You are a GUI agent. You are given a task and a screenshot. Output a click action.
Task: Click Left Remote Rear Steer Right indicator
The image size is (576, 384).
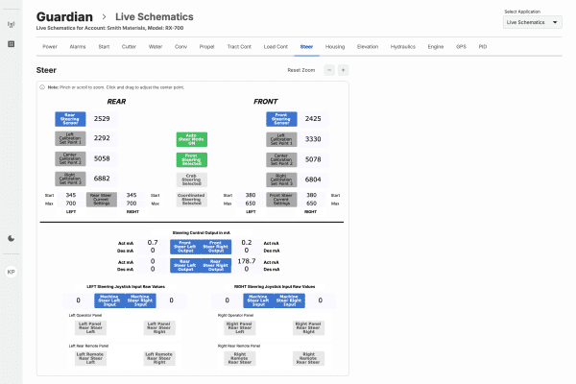[x=159, y=358]
